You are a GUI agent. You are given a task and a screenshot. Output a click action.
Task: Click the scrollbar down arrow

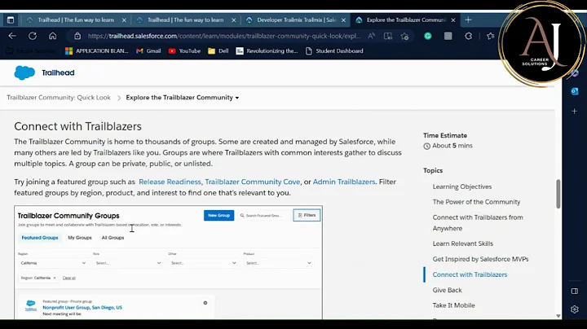click(558, 316)
